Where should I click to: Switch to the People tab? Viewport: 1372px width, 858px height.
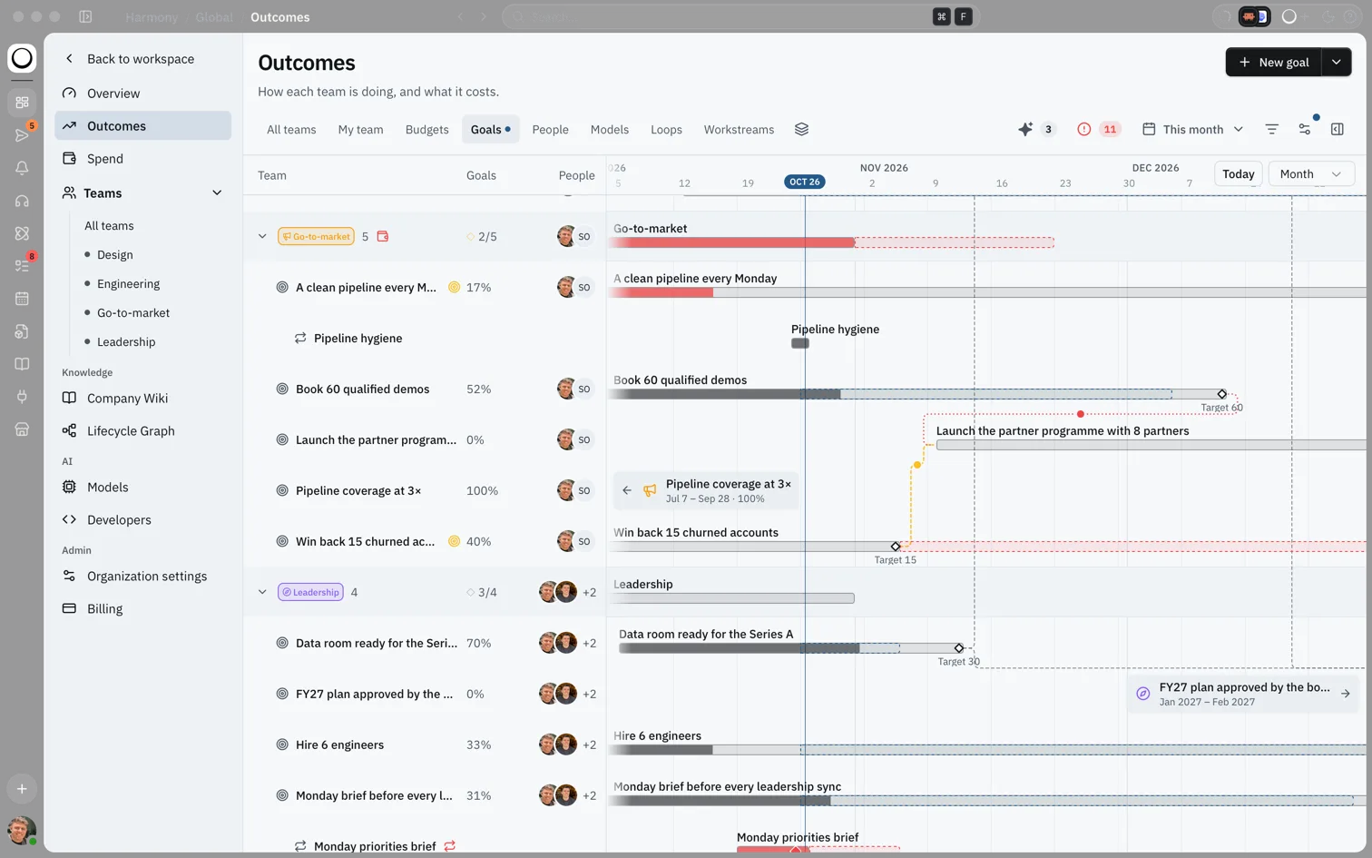pyautogui.click(x=550, y=129)
